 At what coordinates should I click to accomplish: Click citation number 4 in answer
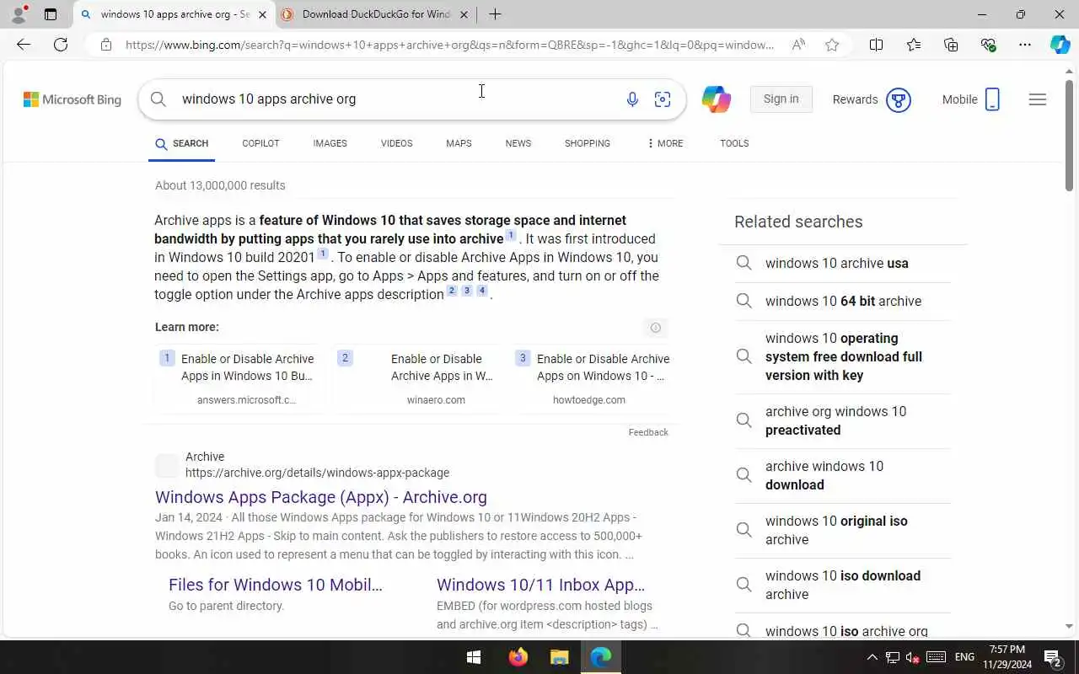[482, 291]
